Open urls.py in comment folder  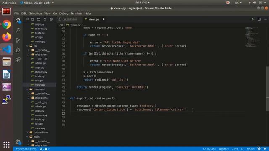tap(39, 124)
